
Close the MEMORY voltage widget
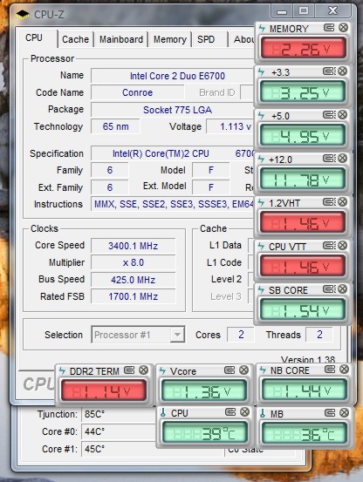(x=343, y=28)
